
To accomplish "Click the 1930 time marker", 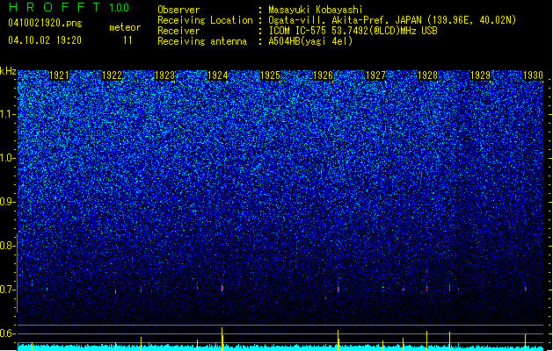I will (533, 75).
